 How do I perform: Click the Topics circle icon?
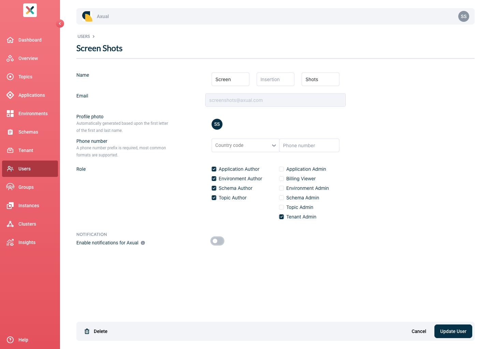pos(10,77)
